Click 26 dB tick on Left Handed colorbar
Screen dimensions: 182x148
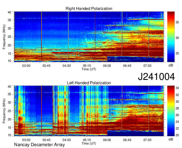[x=177, y=115]
